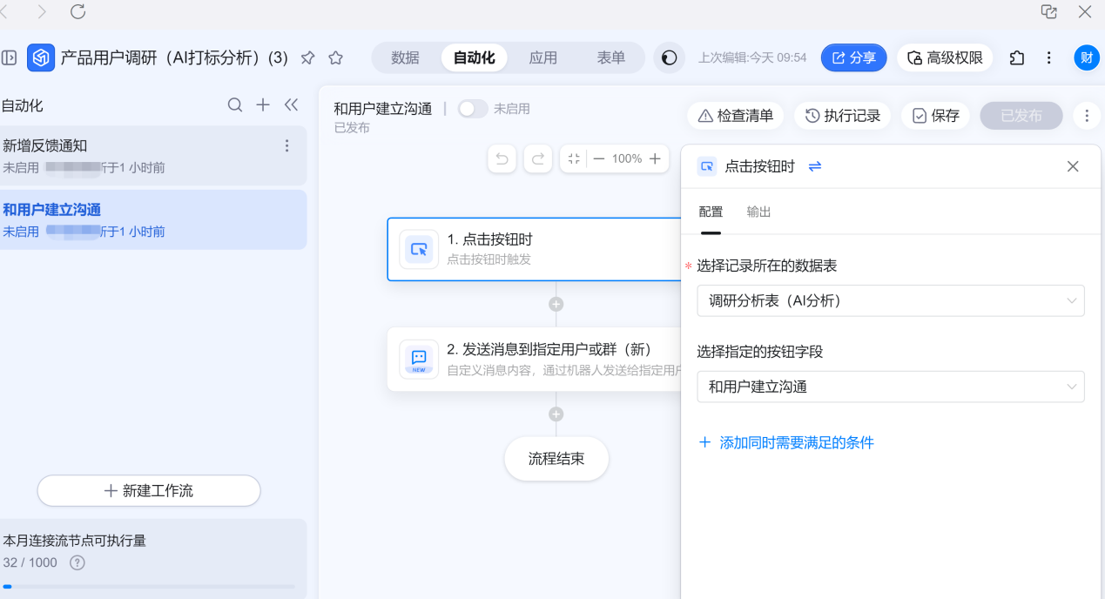Click the 新建工作流 button

click(x=149, y=491)
